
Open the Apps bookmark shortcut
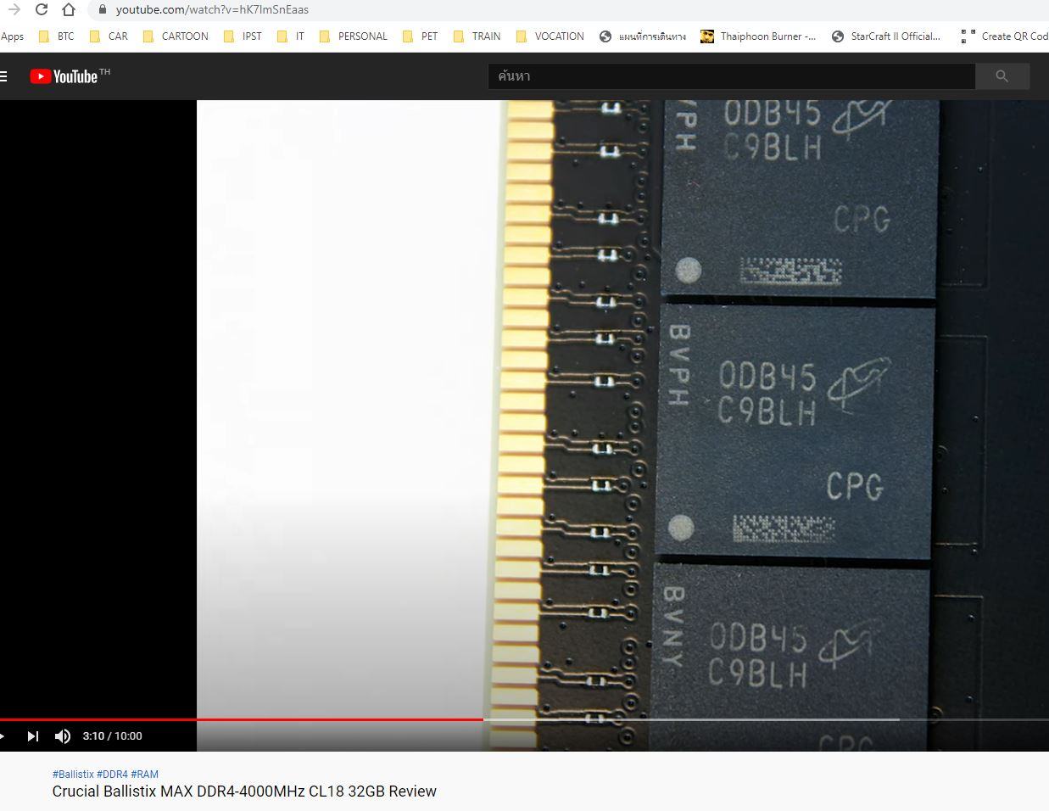point(12,36)
